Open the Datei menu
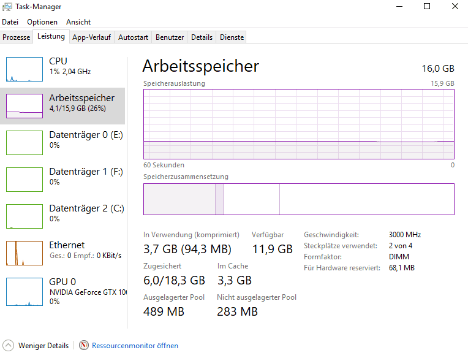 [x=10, y=21]
